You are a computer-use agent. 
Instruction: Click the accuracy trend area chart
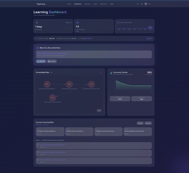[133, 86]
